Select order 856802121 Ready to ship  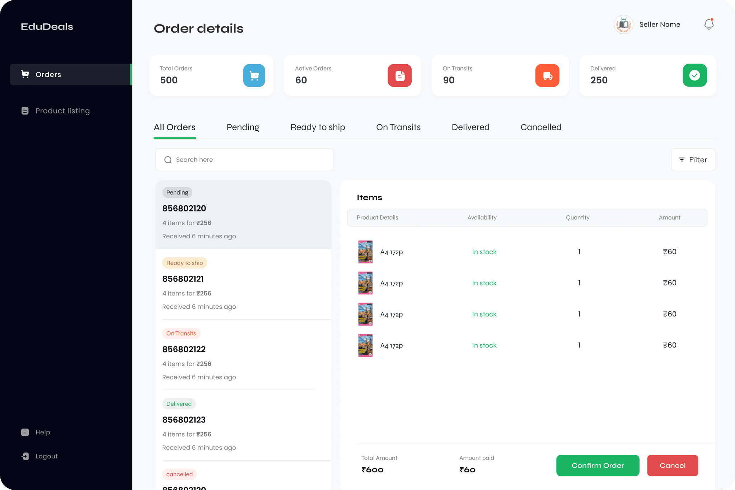pyautogui.click(x=243, y=284)
